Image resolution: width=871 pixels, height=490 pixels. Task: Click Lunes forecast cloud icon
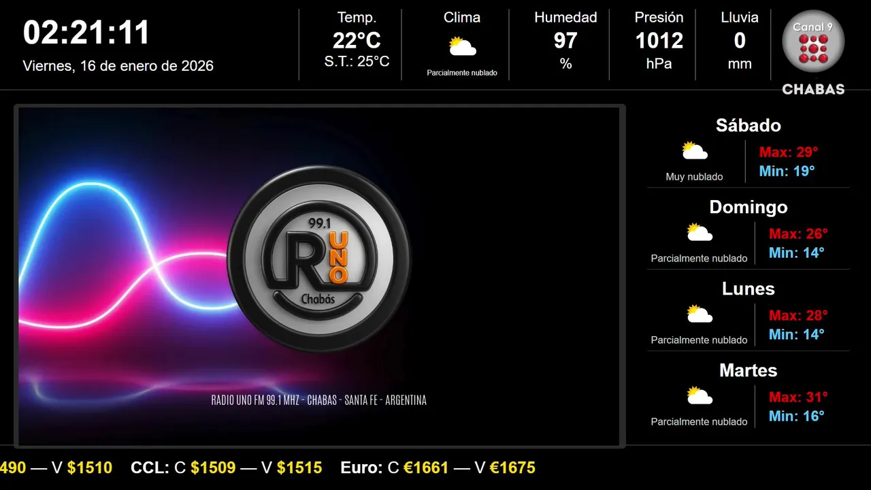[700, 314]
